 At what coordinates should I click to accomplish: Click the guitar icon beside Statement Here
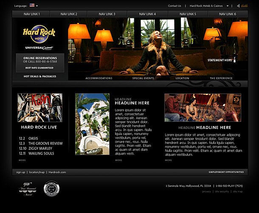(x=234, y=59)
